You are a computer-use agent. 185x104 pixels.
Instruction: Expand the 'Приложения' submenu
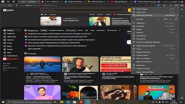pos(155,36)
